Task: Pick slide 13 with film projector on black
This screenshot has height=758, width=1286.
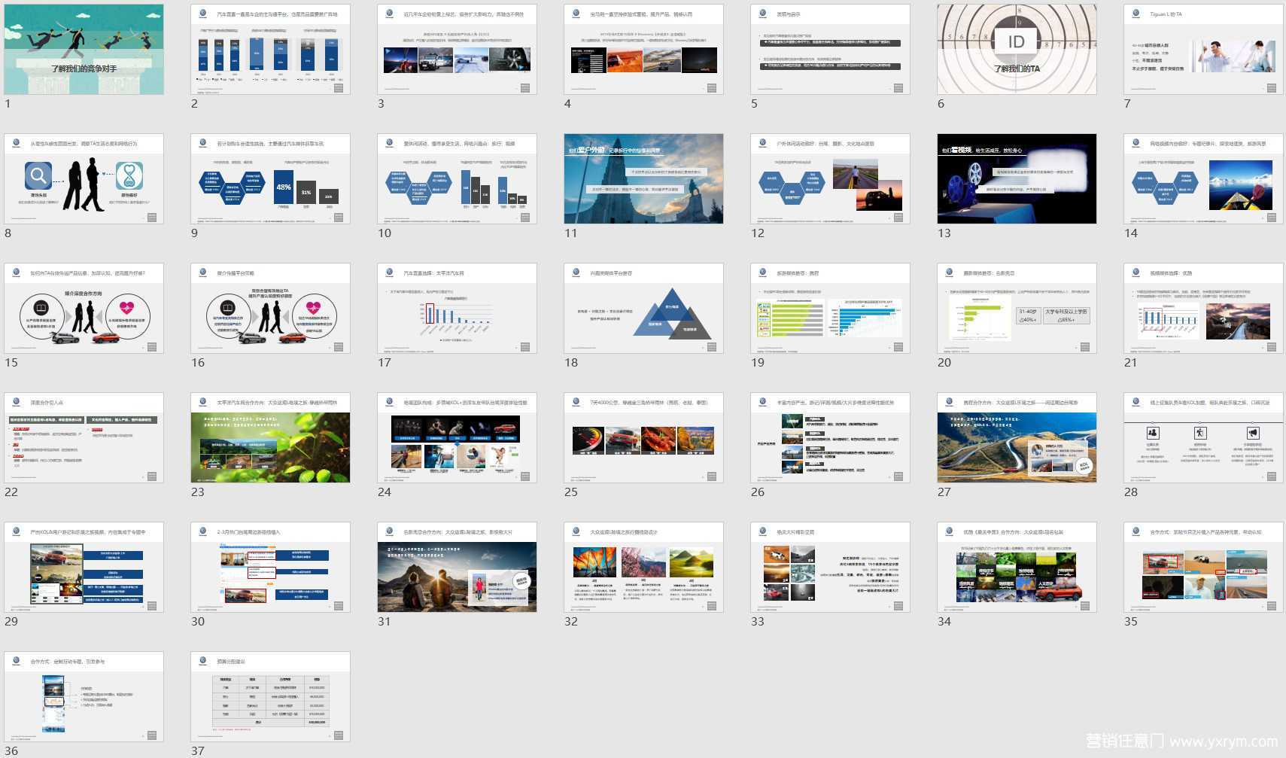Action: point(1017,178)
